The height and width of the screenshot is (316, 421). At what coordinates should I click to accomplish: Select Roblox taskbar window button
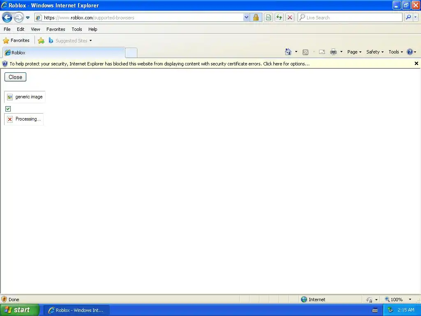point(76,310)
